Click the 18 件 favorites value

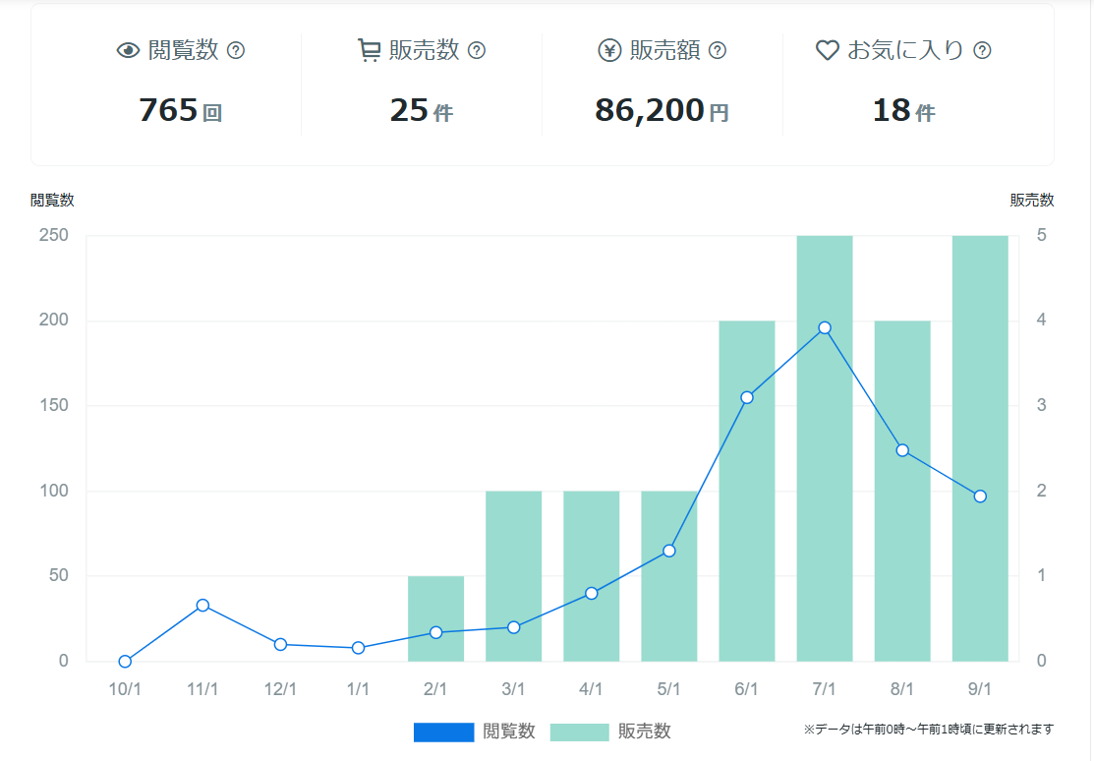point(903,110)
